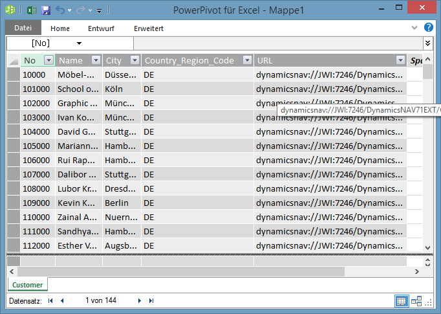Select row header for Kevin K... row
Screen dimensions: 441x314
coord(13,203)
